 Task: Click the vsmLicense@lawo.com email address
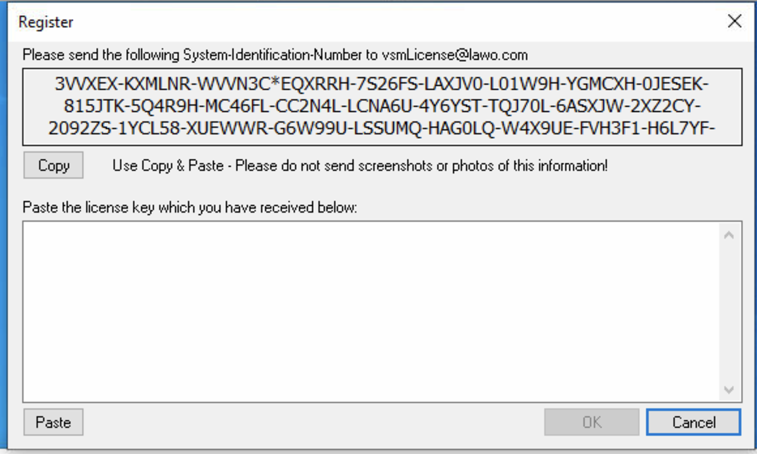pos(454,55)
